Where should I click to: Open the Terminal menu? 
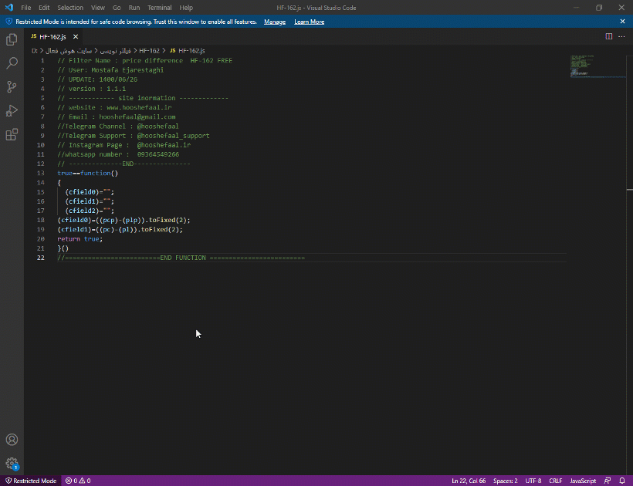160,8
